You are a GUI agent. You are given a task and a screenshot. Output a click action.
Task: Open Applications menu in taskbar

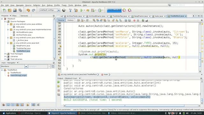9,113
